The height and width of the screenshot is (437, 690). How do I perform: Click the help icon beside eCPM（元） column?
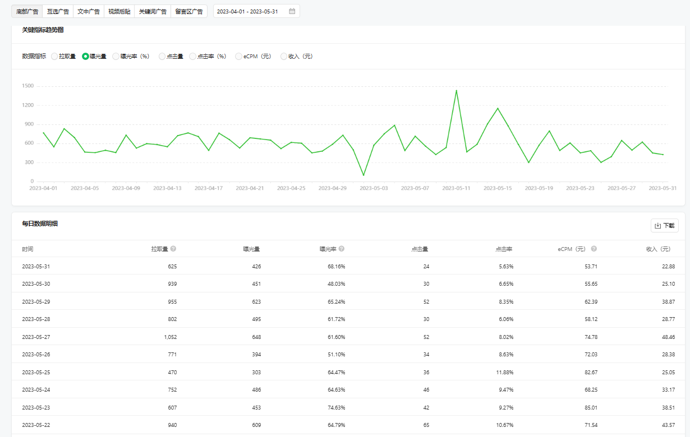(x=594, y=249)
